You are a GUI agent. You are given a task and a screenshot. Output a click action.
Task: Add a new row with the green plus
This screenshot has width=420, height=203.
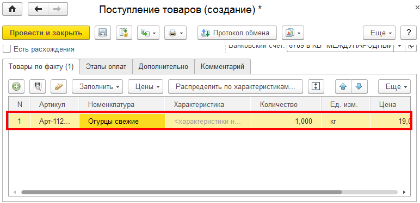(16, 86)
